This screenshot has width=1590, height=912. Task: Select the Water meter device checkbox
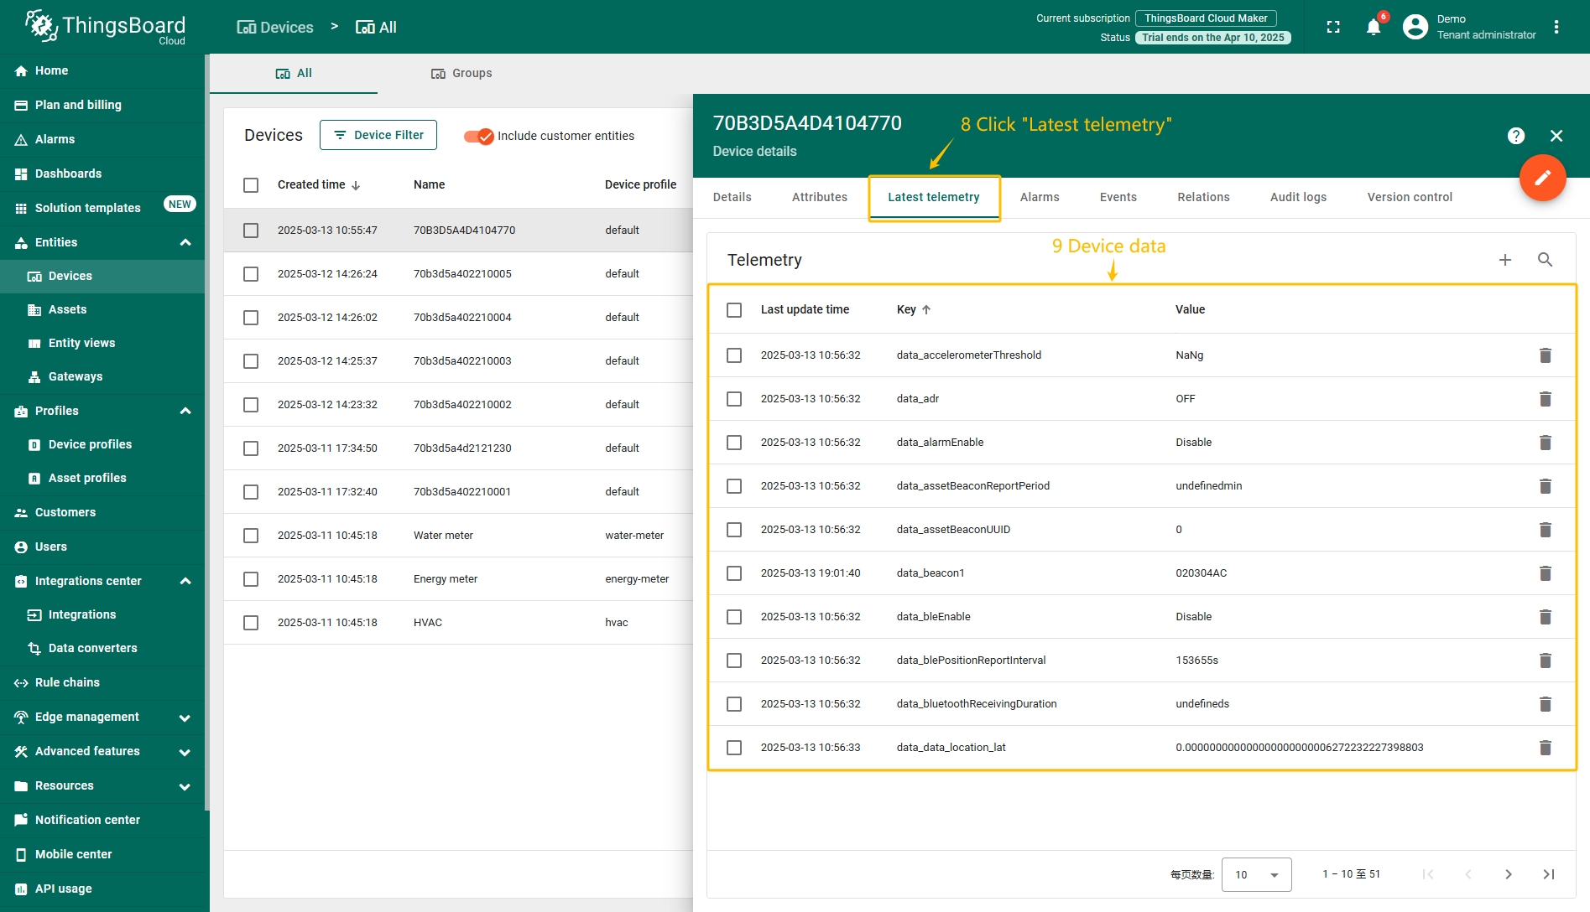(x=251, y=536)
